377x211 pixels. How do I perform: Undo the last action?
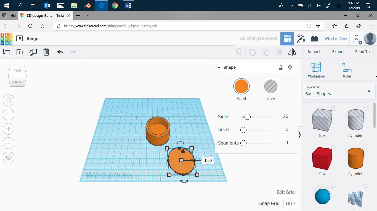(60, 52)
